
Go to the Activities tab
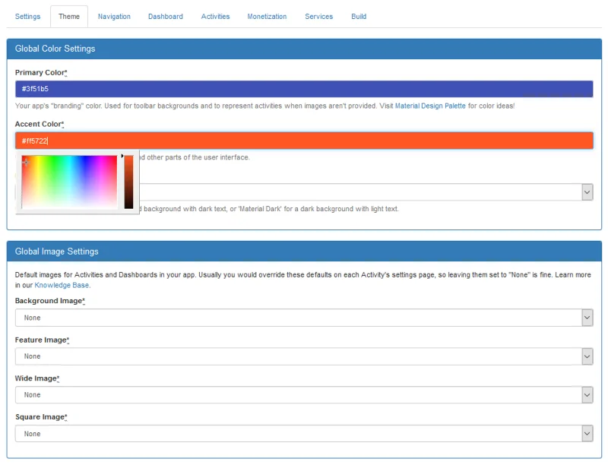[215, 17]
